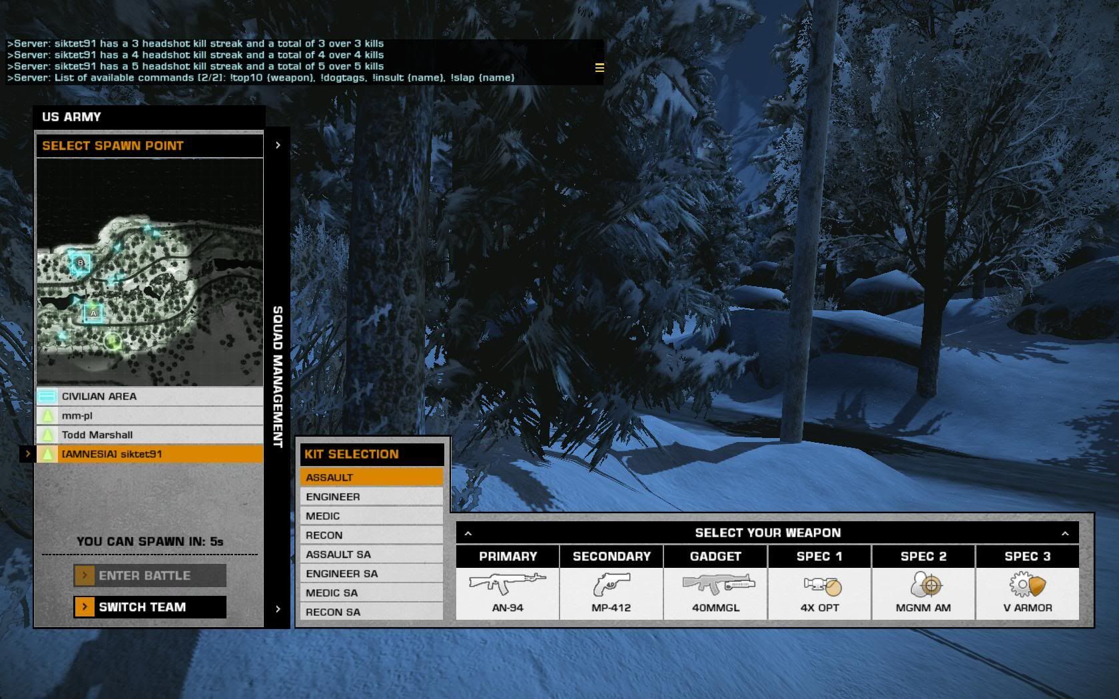Screen dimensions: 1119x699
Task: Click the US ARMY team label
Action: click(71, 117)
